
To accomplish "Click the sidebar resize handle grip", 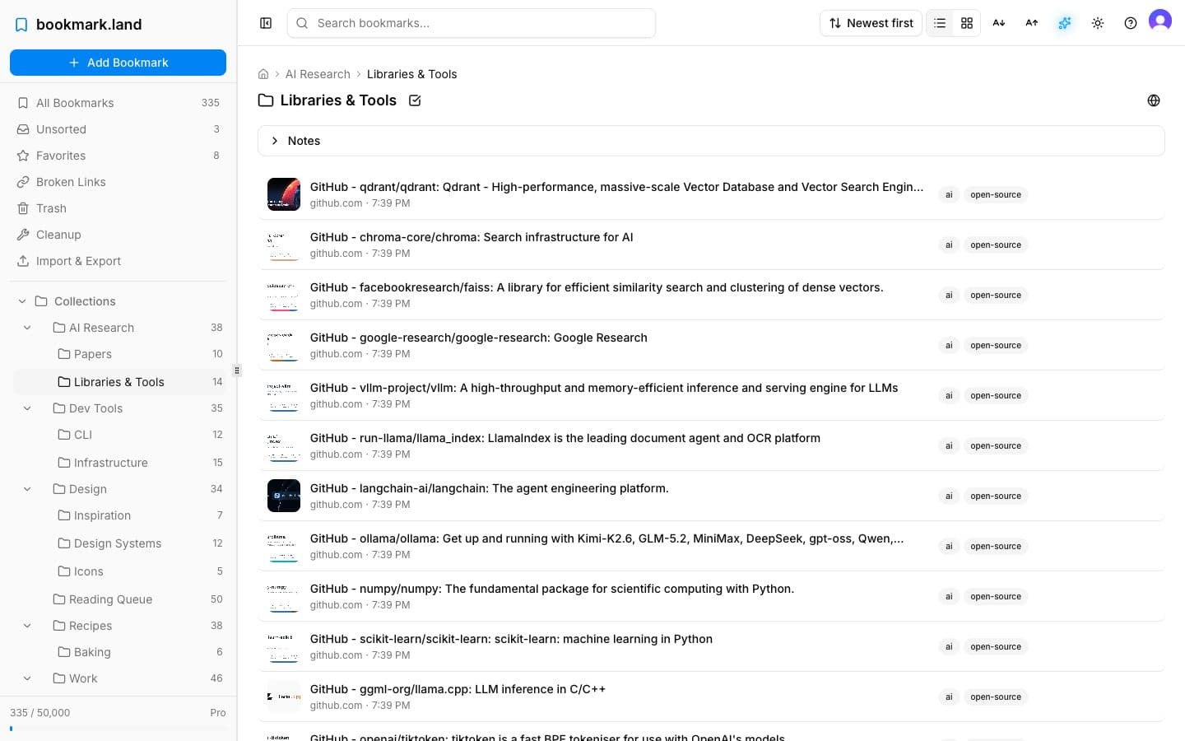I will pyautogui.click(x=237, y=370).
